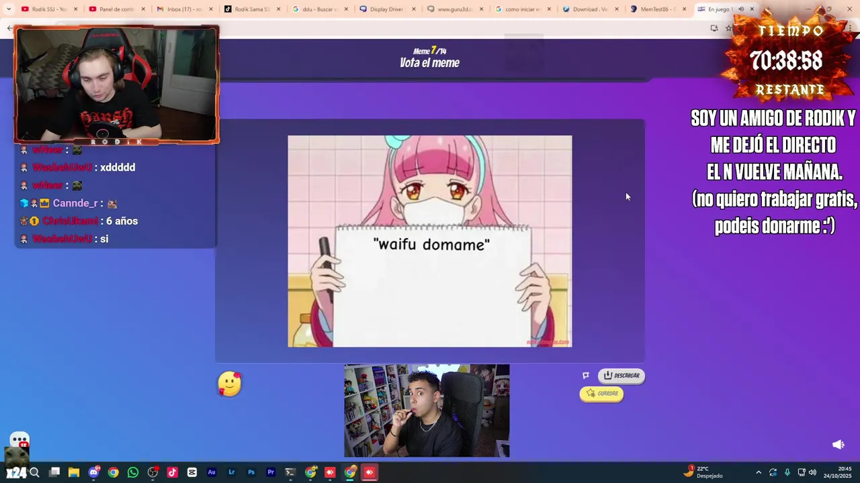Click the install/cast icon in address bar
Viewport: 860px width, 483px height.
click(714, 28)
